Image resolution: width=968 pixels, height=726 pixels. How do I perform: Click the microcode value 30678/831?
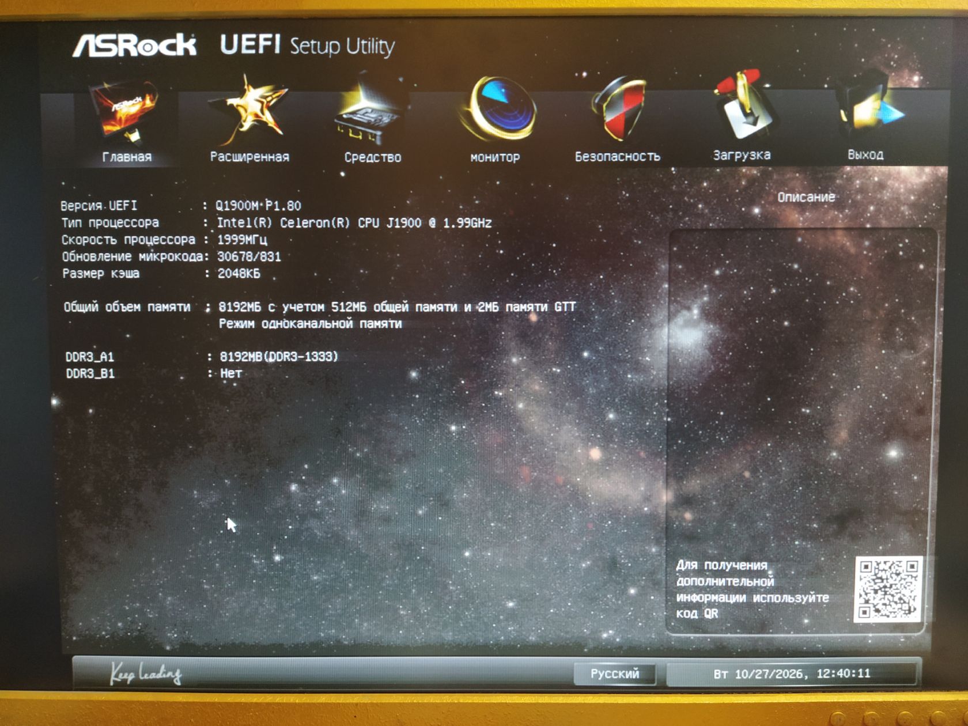coord(249,257)
